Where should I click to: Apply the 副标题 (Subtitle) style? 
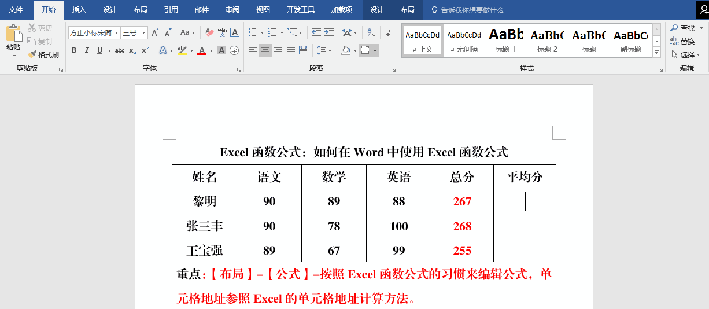(x=630, y=40)
